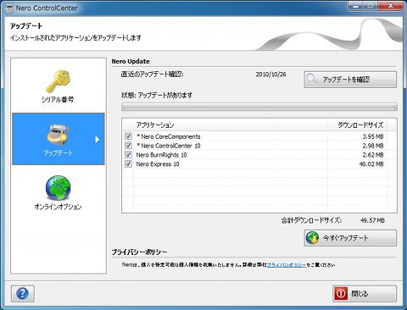407x310 pixels.
Task: Click red power icon on close button
Action: coord(341,294)
